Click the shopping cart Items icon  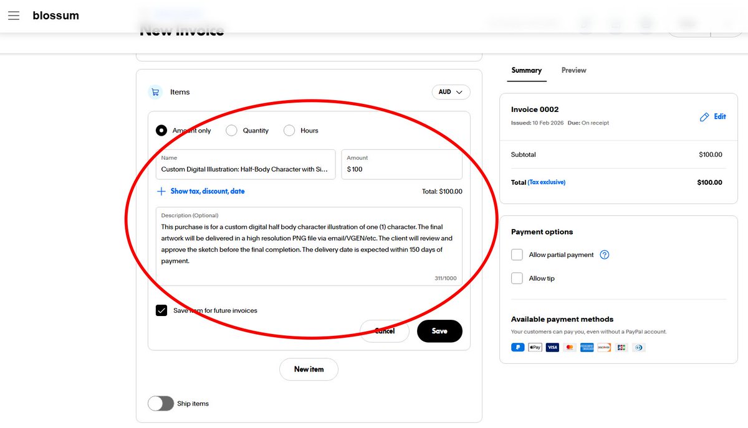(155, 92)
